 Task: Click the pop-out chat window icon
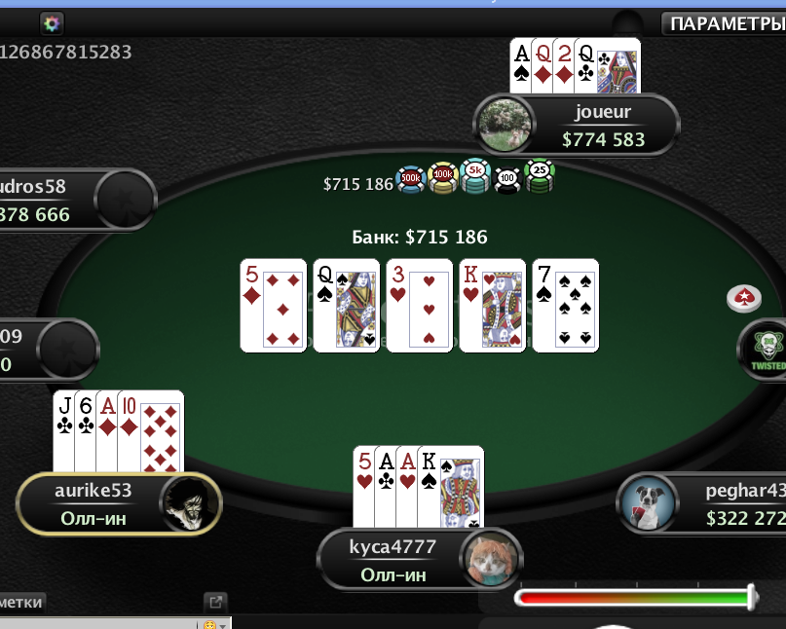tap(215, 602)
